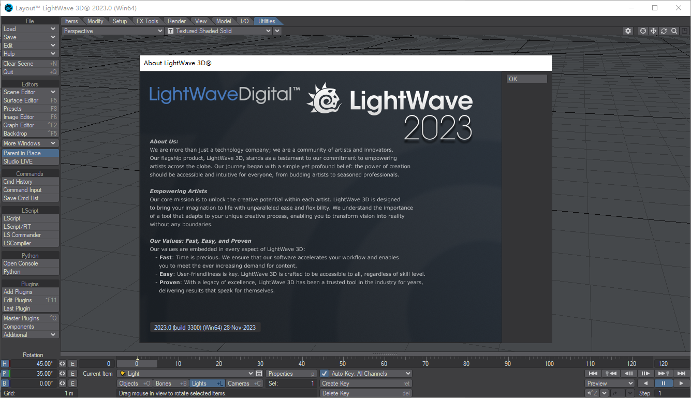Viewport: 691px width, 398px height.
Task: Expand the Save menu
Action: [x=30, y=37]
